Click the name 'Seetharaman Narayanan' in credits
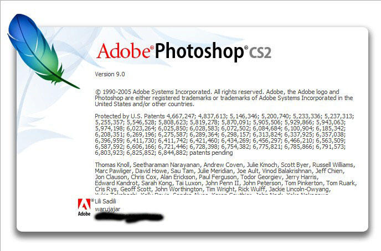Viewport: 381px width, 251px height. 167,165
